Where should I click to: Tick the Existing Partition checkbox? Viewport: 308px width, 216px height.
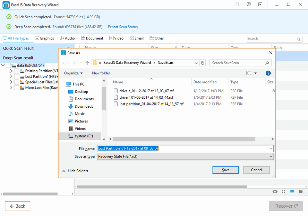click(17, 71)
